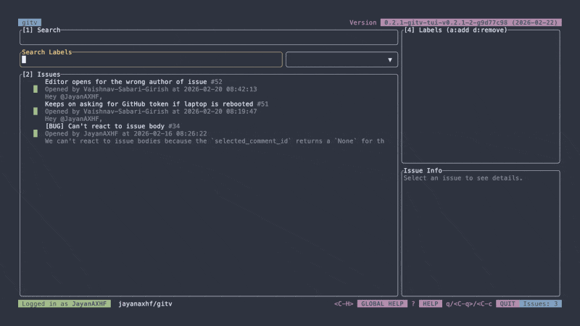Click the GLOBAL HELP button

[x=382, y=304]
